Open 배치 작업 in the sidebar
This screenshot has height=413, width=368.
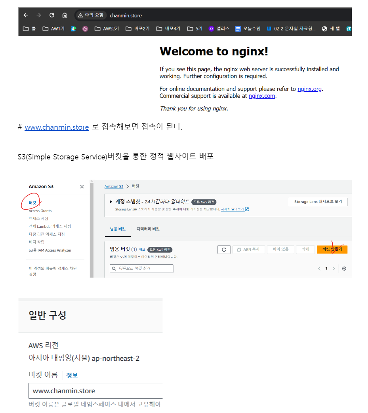point(36,242)
